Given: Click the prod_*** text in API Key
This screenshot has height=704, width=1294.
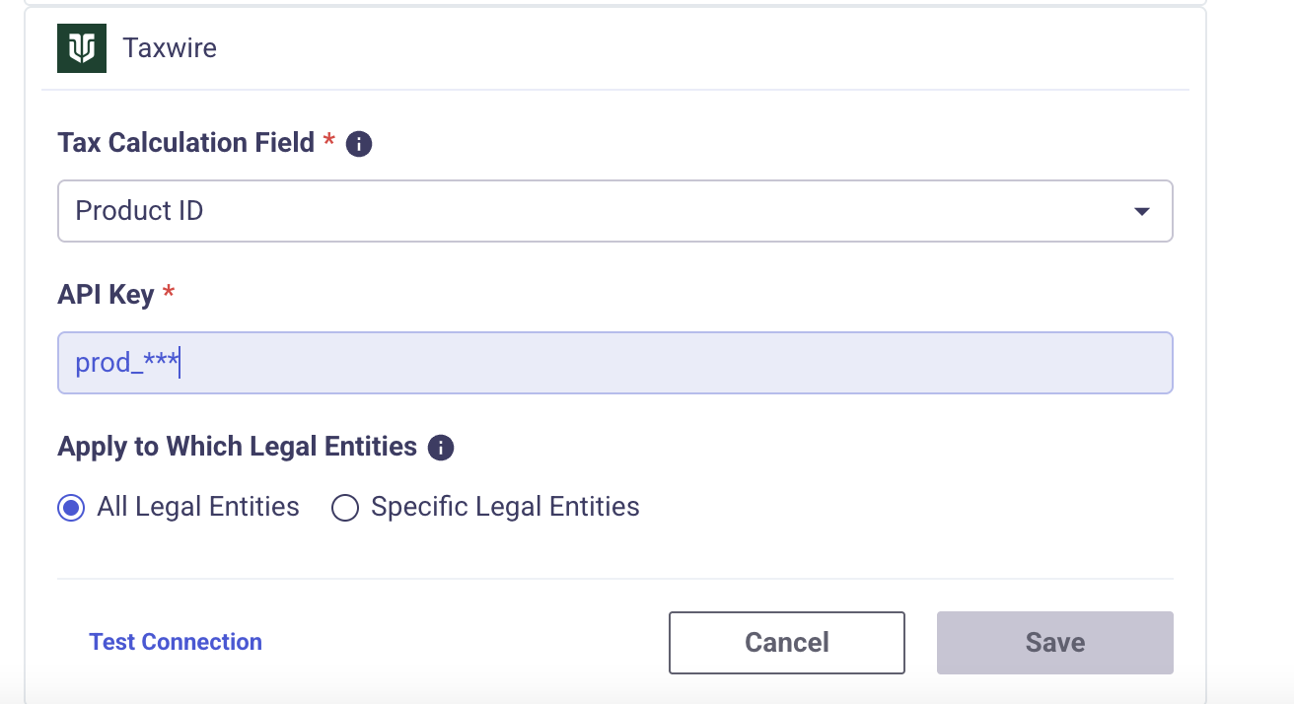Looking at the screenshot, I should (x=126, y=363).
